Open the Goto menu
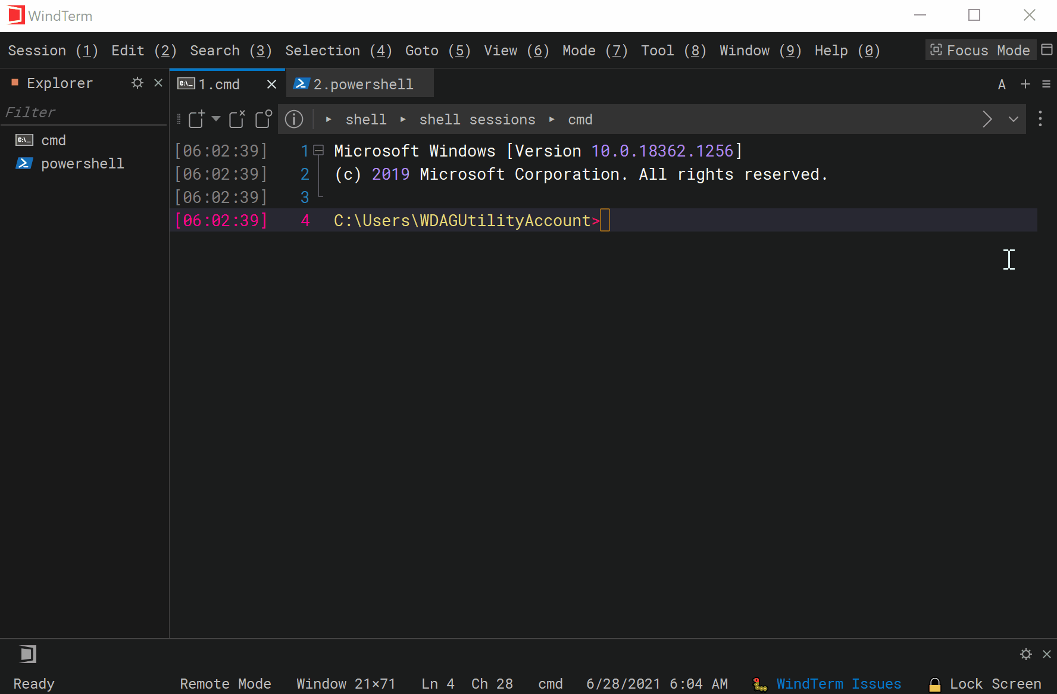Image resolution: width=1057 pixels, height=694 pixels. 438,51
